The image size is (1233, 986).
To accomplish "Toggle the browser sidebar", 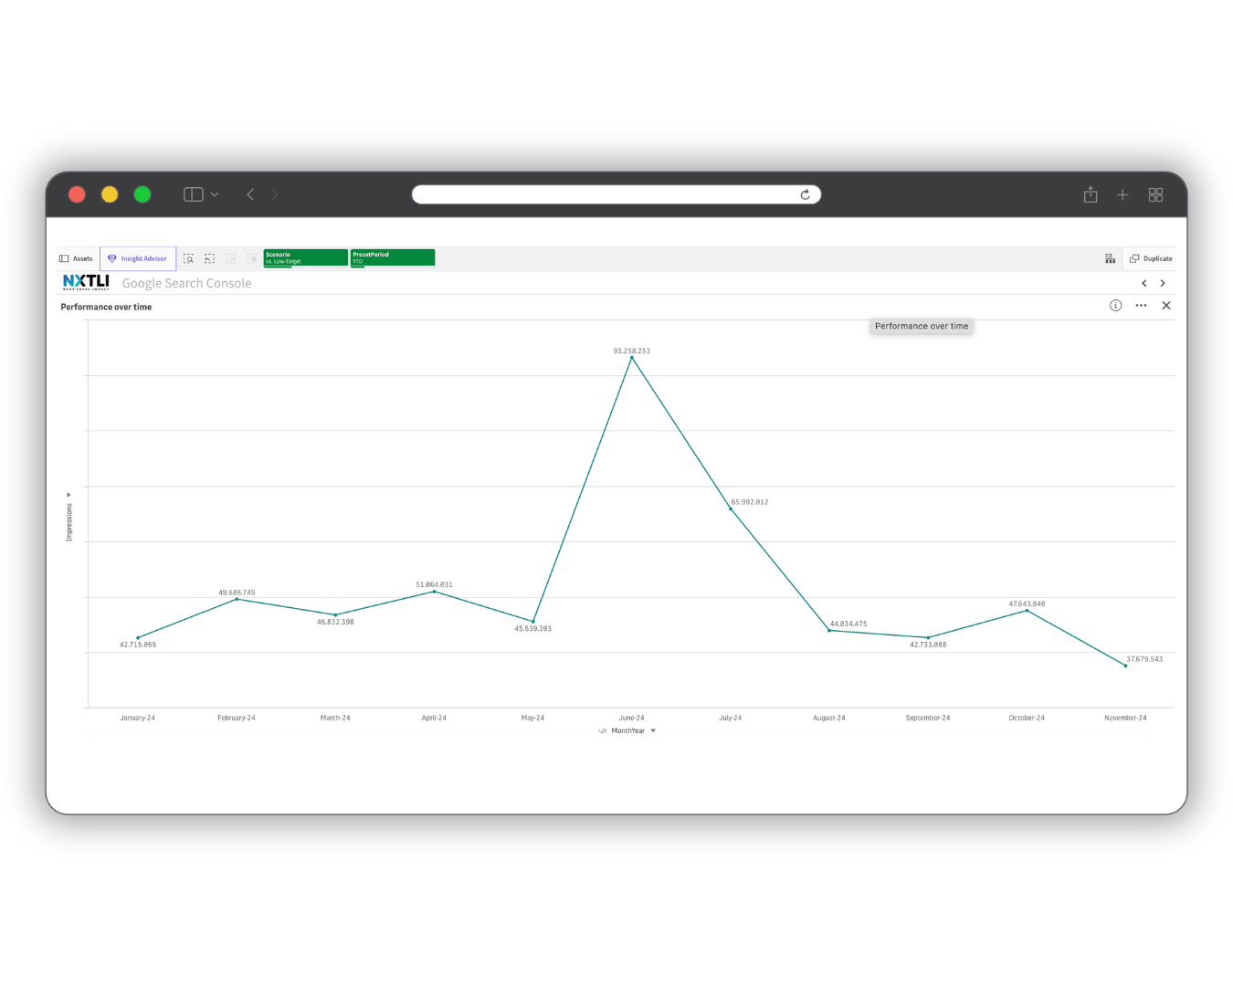I will 193,194.
